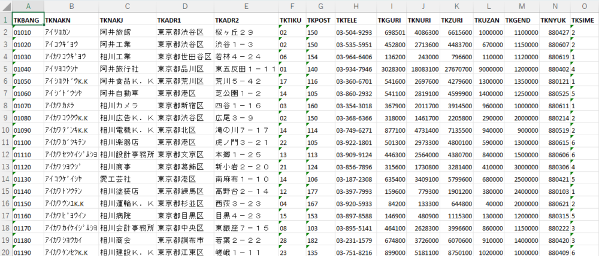Click the TKNAKJ header cell

pyautogui.click(x=126, y=19)
